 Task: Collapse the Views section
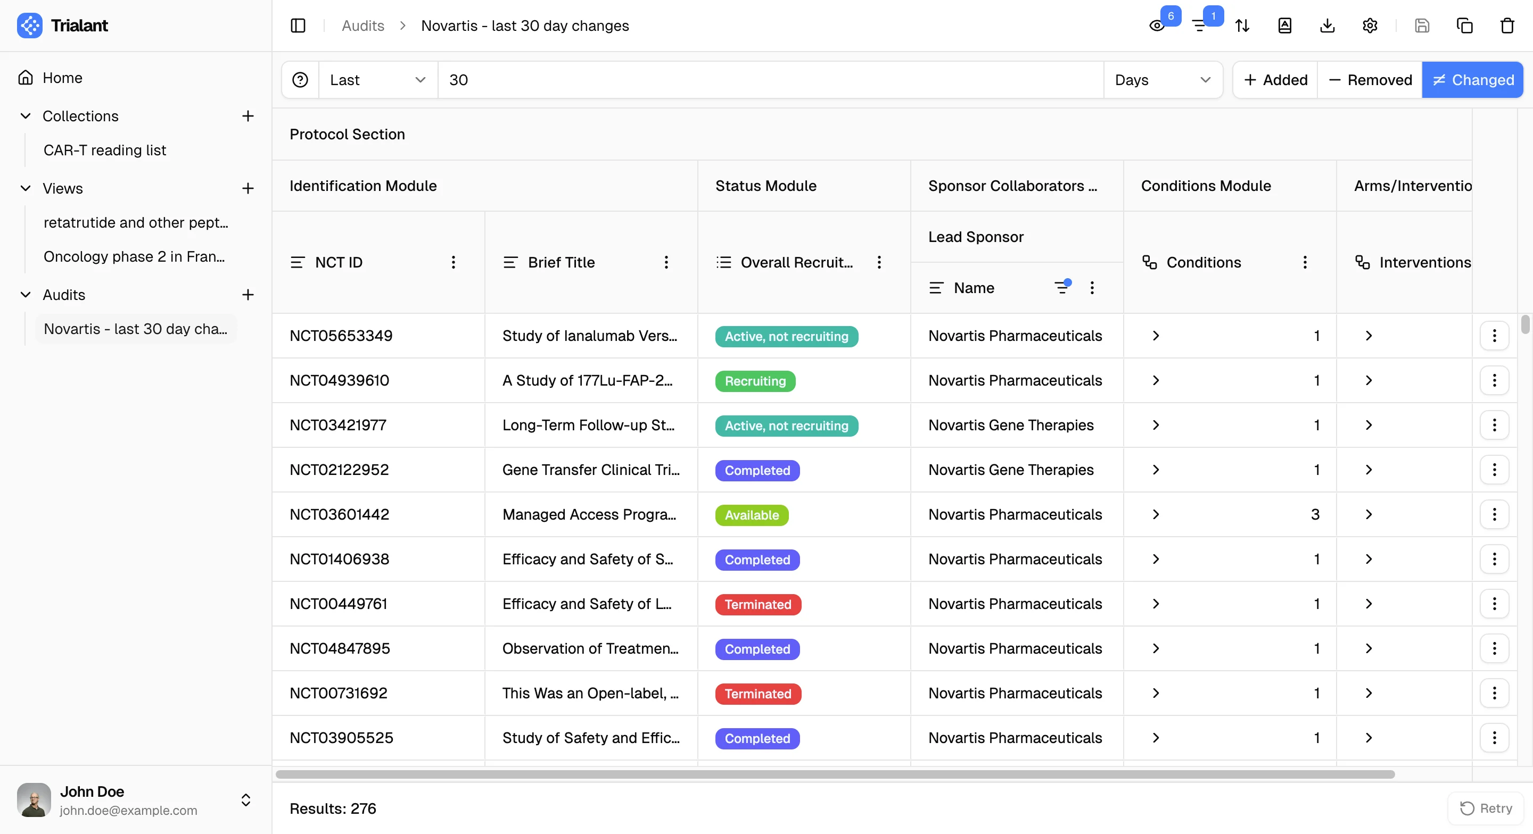26,189
